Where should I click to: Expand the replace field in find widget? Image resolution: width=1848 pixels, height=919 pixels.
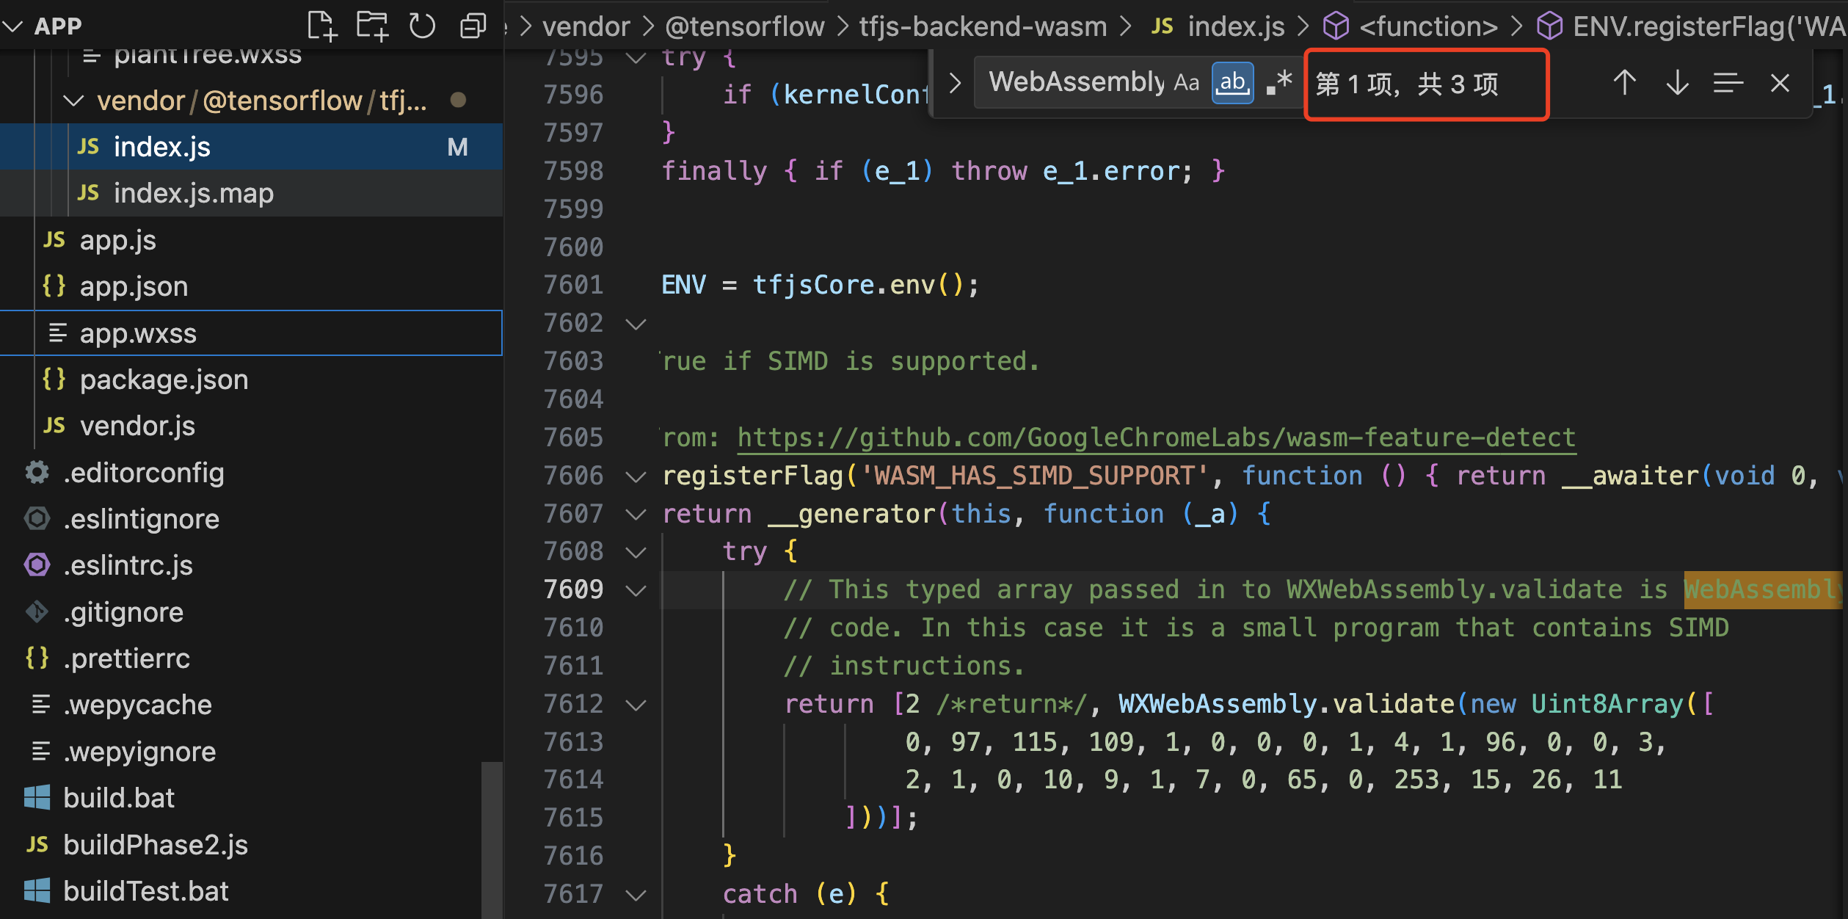pos(954,83)
